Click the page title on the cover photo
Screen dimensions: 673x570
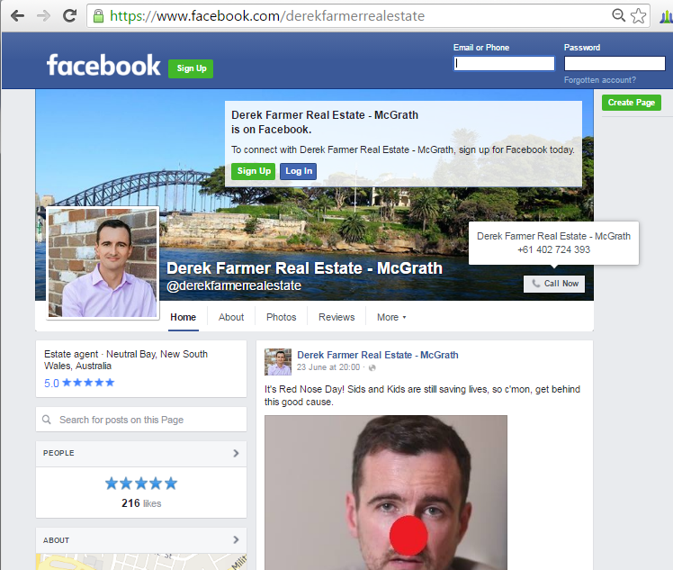click(304, 268)
